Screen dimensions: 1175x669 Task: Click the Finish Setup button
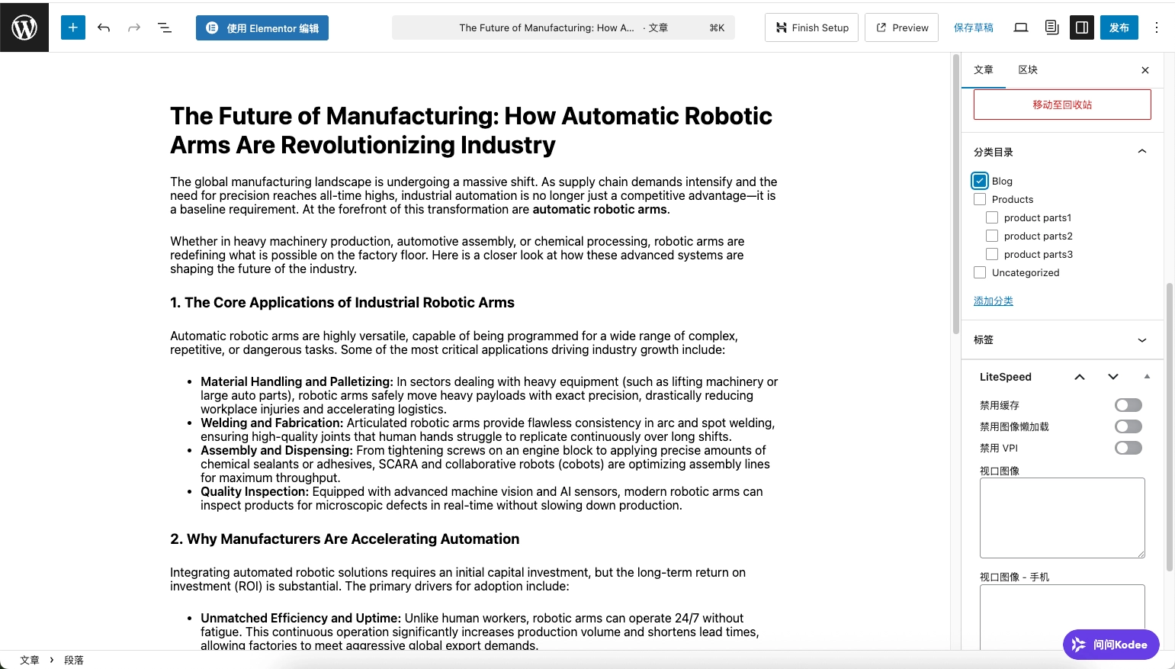pyautogui.click(x=812, y=27)
